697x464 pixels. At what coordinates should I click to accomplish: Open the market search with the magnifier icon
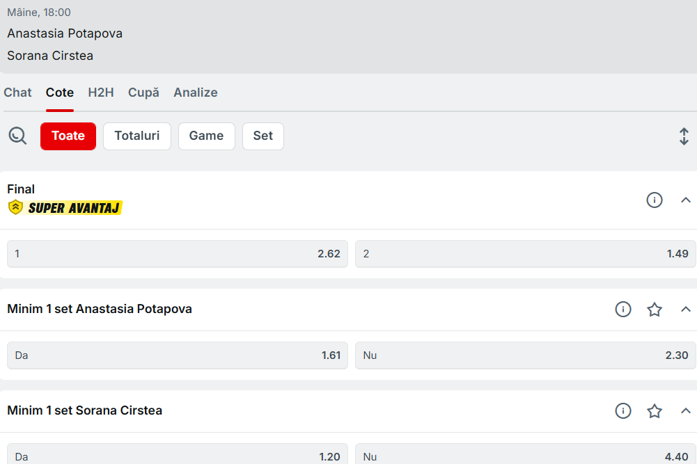17,136
